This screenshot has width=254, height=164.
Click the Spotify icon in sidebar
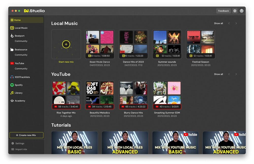[x=12, y=85]
